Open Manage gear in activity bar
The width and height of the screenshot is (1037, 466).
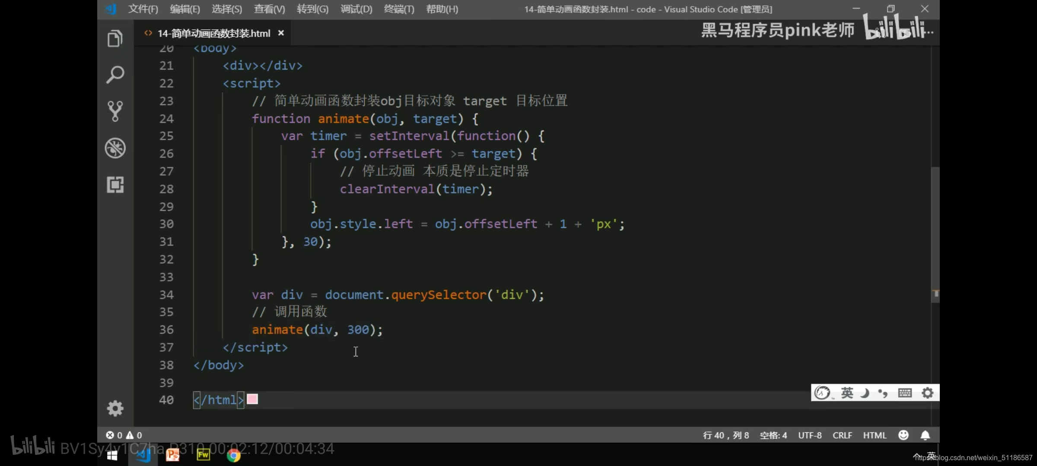[115, 408]
